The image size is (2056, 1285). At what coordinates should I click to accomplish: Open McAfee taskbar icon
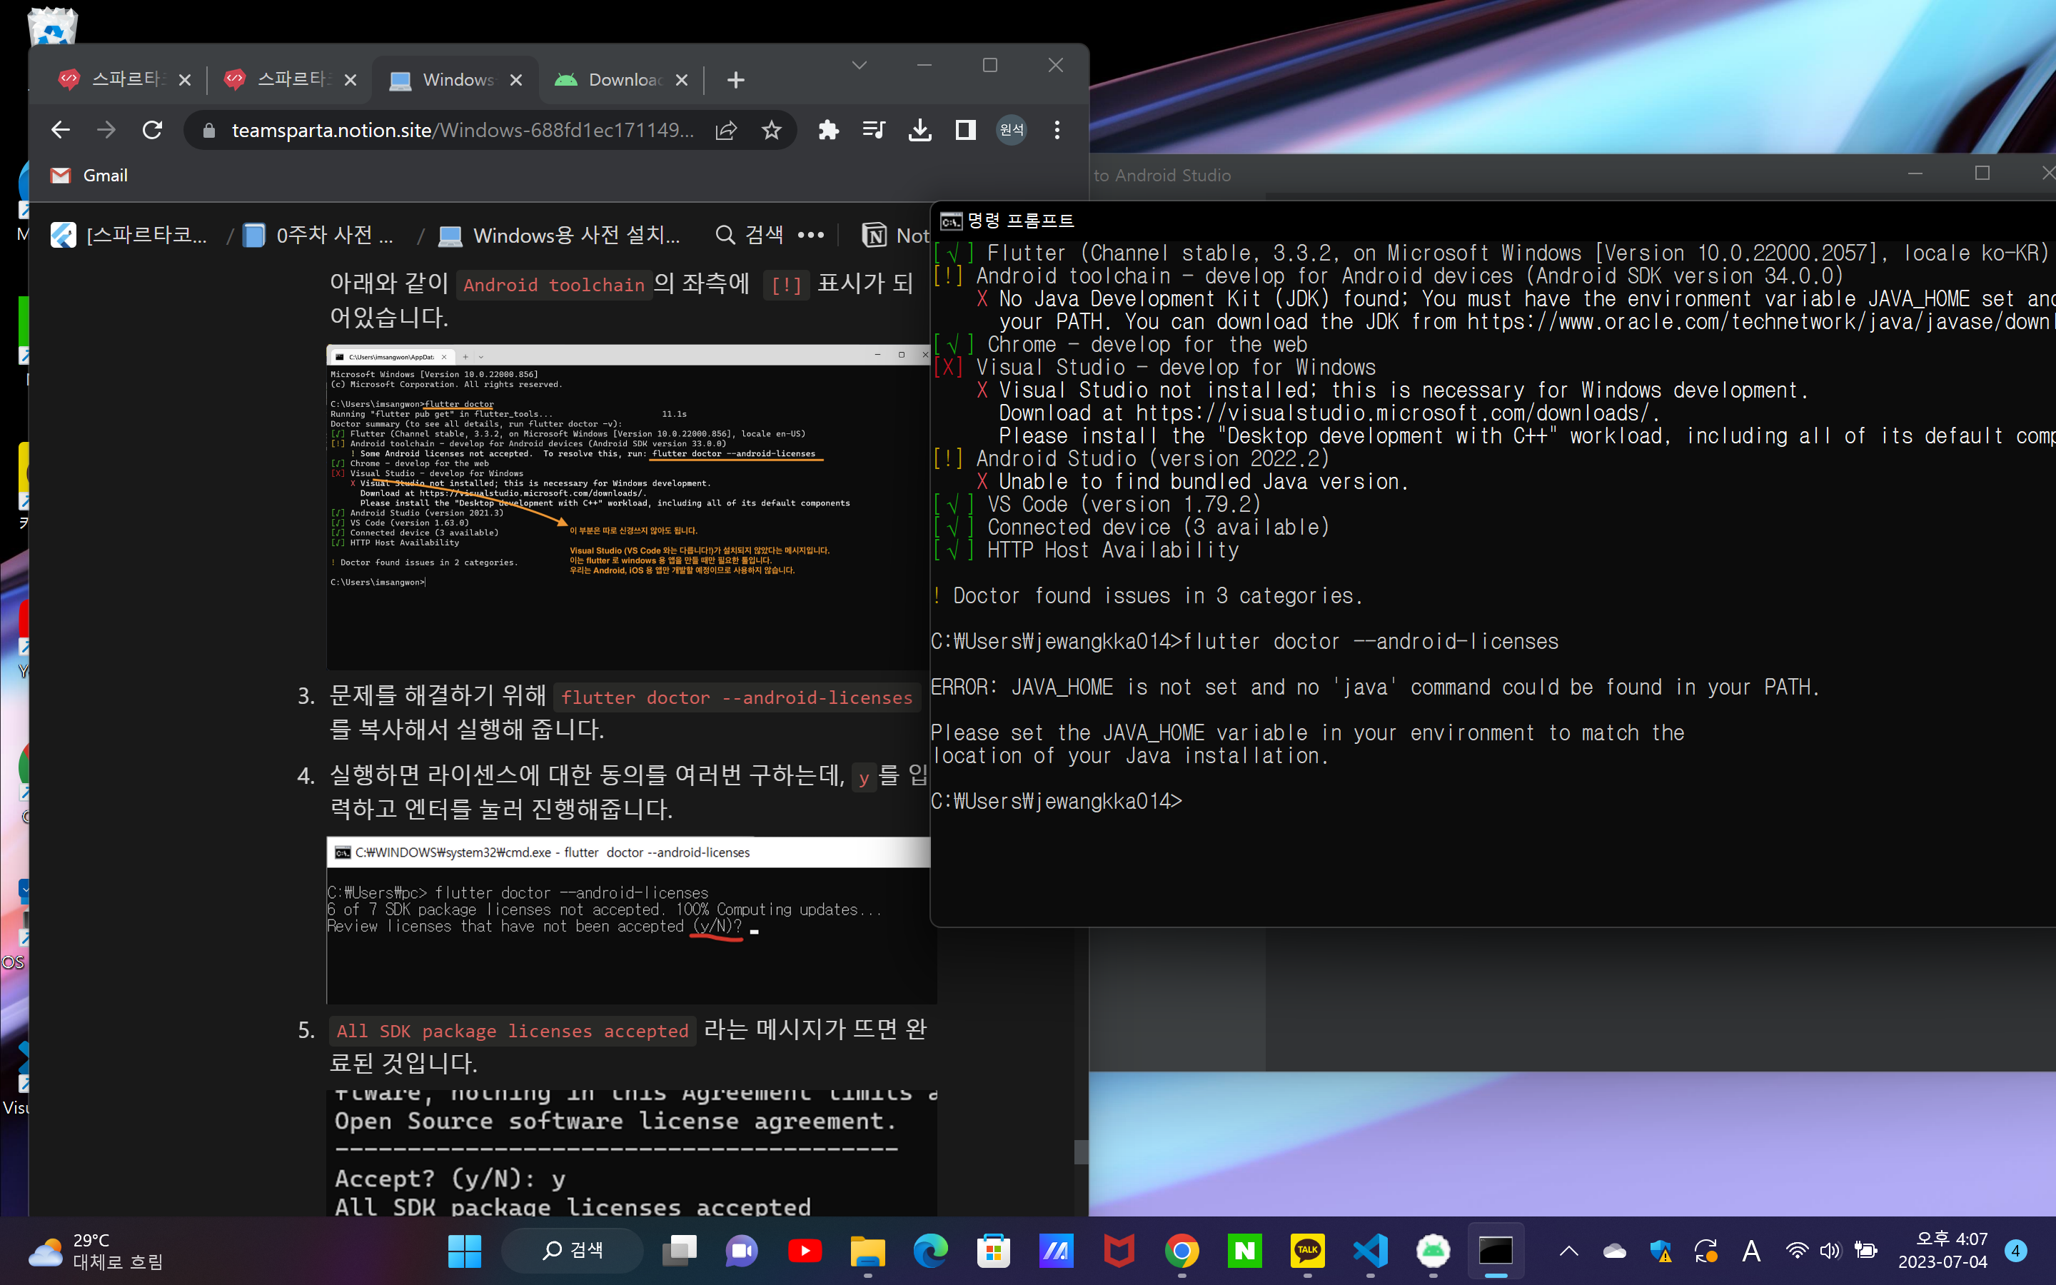click(x=1119, y=1251)
